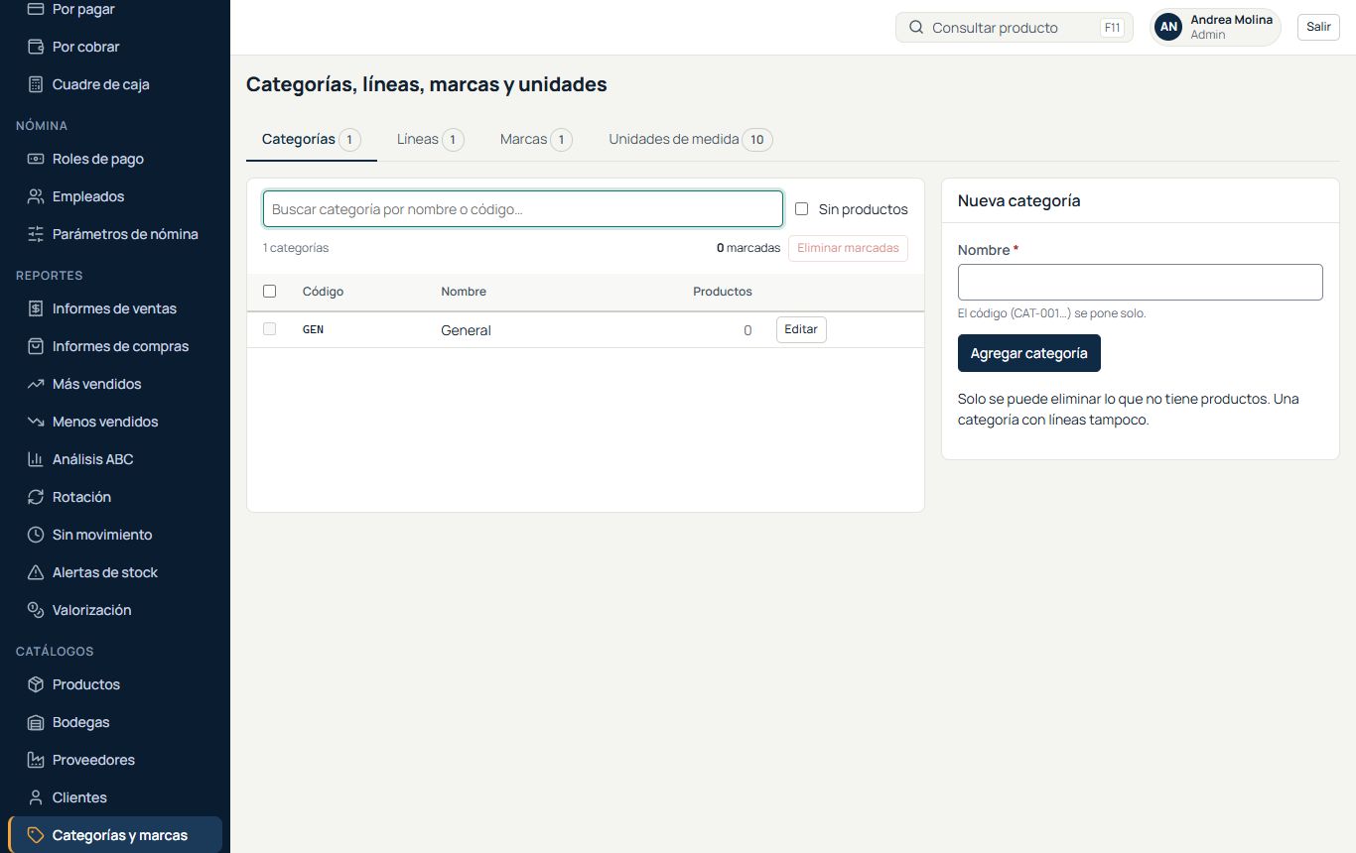Screen dimensions: 1356x853
Task: Click Alertas de stock warning triangle icon
Action: [36, 572]
